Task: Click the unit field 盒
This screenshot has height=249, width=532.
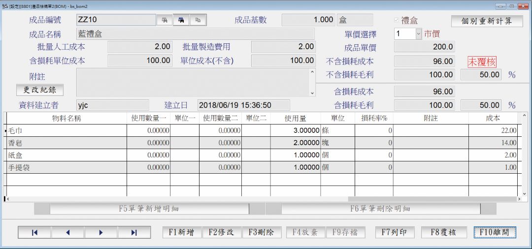Action: 355,20
